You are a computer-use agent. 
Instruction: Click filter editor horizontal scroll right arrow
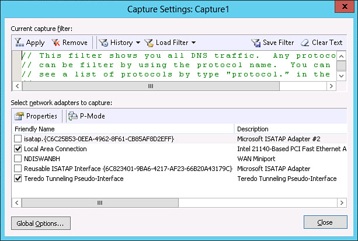[x=331, y=86]
